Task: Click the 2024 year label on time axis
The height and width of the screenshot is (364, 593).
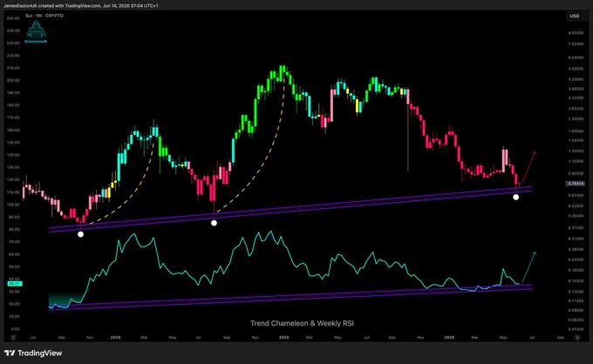Action: pyautogui.click(x=115, y=337)
